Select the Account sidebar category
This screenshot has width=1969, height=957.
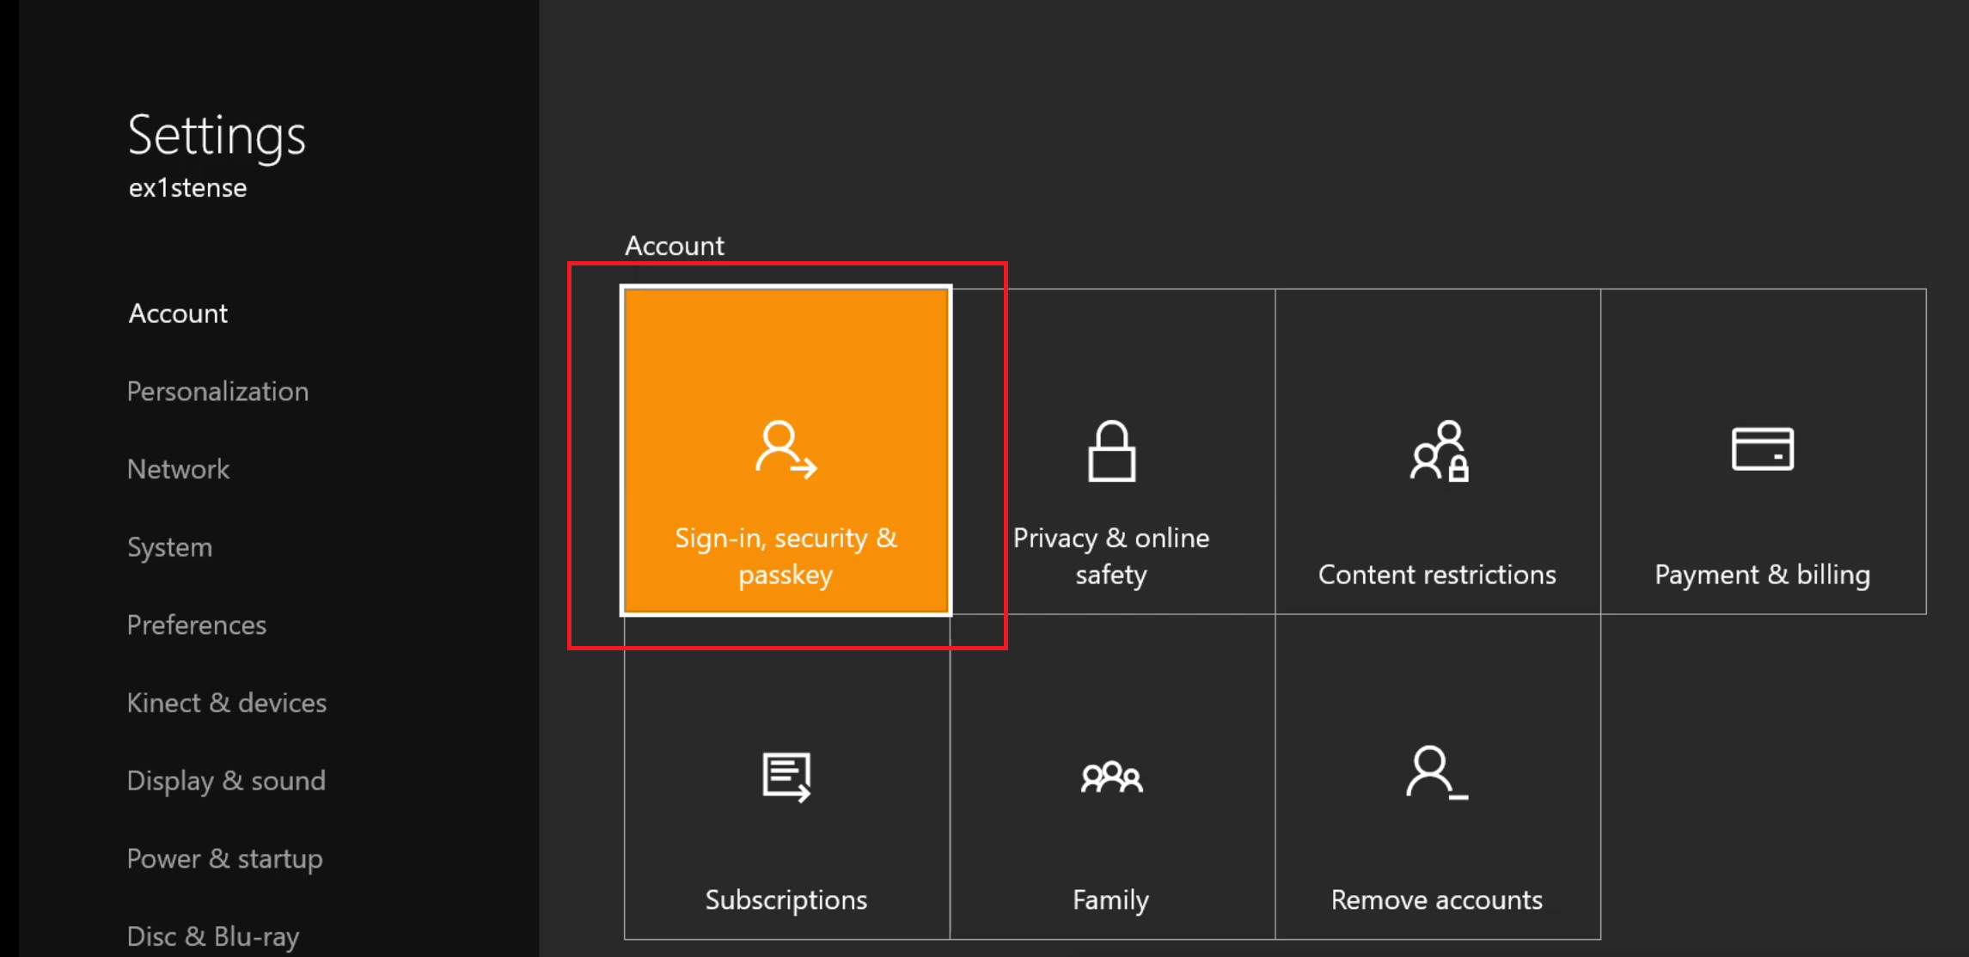pos(178,314)
